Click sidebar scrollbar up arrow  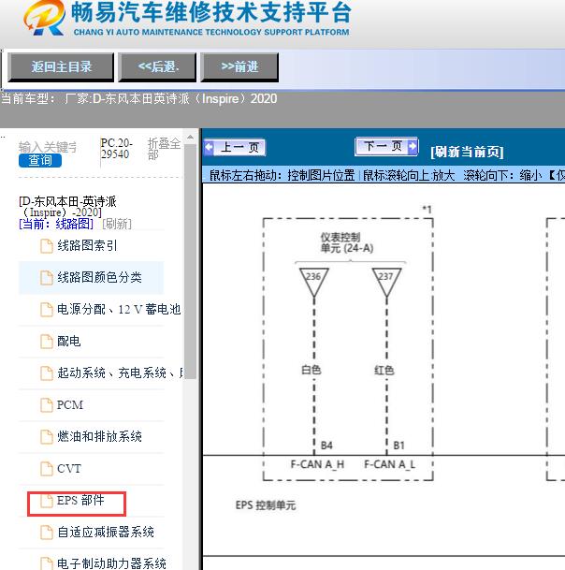(x=190, y=137)
